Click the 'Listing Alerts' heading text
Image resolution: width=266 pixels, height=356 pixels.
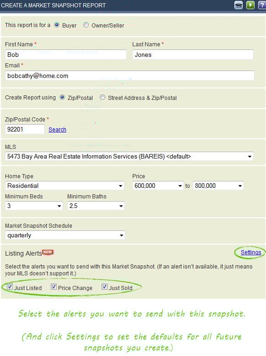[24, 253]
